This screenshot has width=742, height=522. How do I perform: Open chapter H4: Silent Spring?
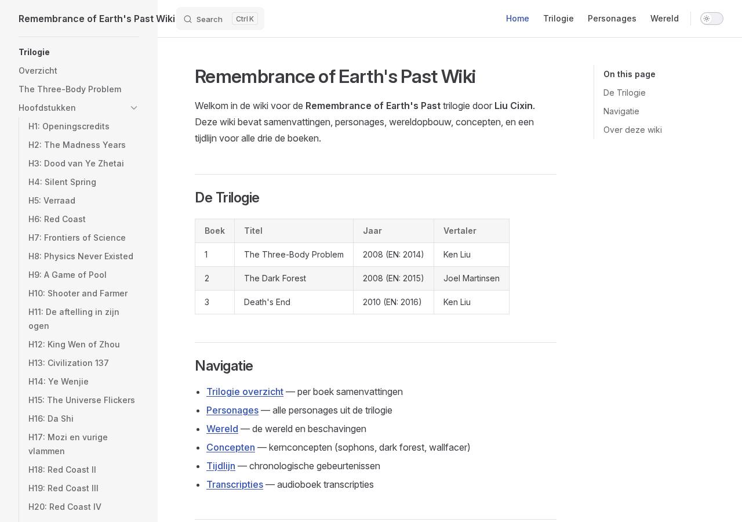tap(62, 182)
